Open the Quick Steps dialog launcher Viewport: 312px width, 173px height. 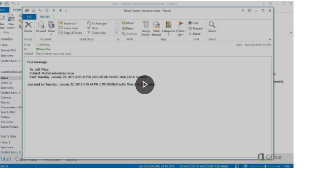118,39
